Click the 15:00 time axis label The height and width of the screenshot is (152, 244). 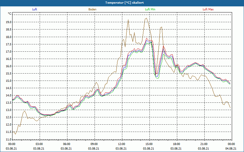click(x=149, y=144)
